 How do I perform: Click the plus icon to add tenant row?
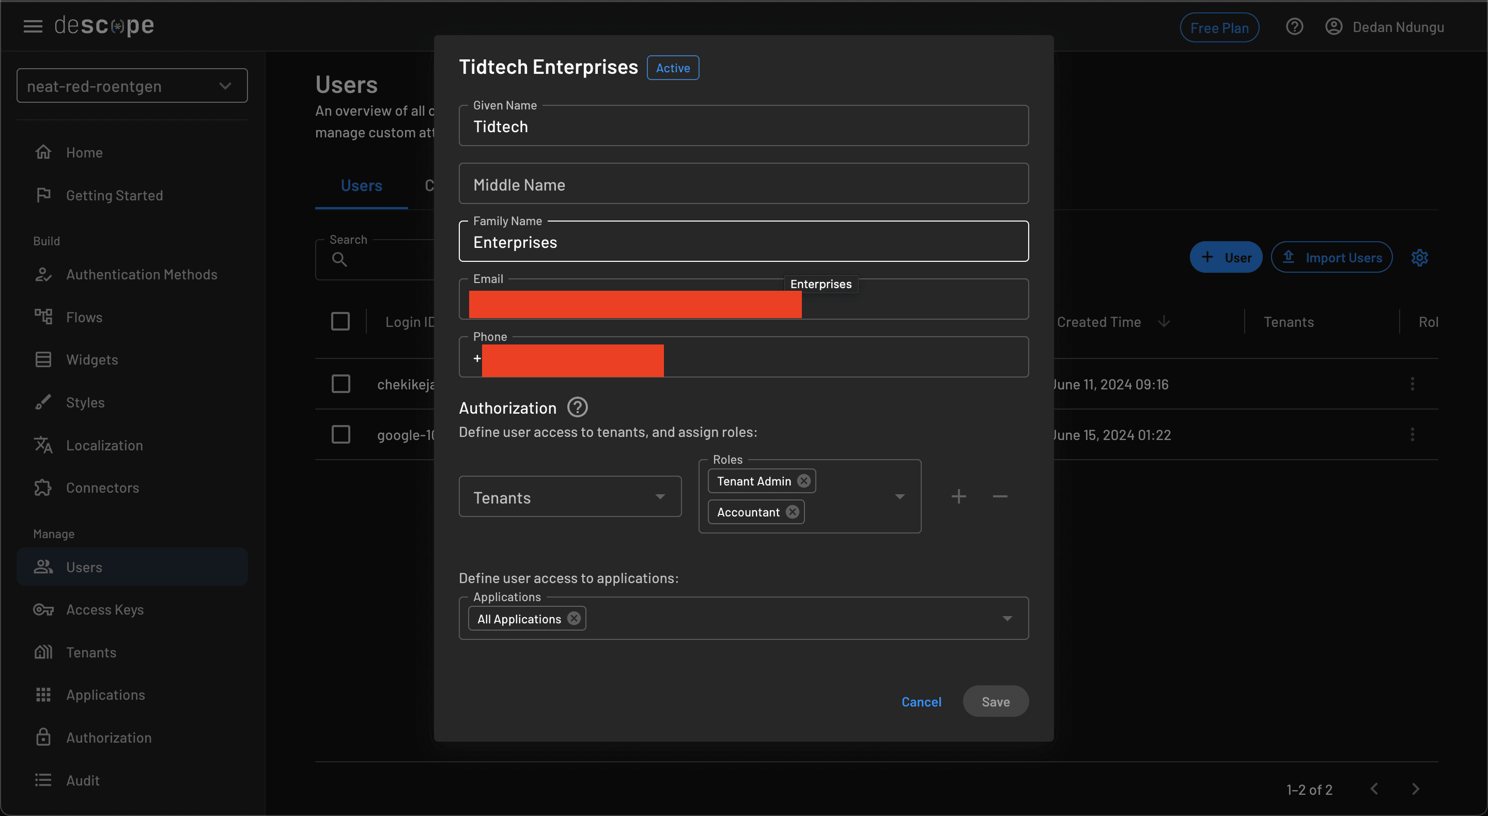958,496
